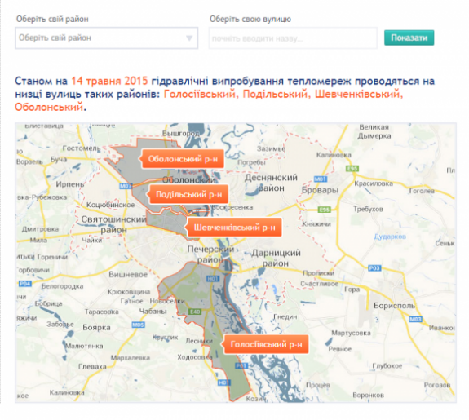Click 'Бровары' town label on map
Screen dimensions: 469x420
click(x=320, y=190)
